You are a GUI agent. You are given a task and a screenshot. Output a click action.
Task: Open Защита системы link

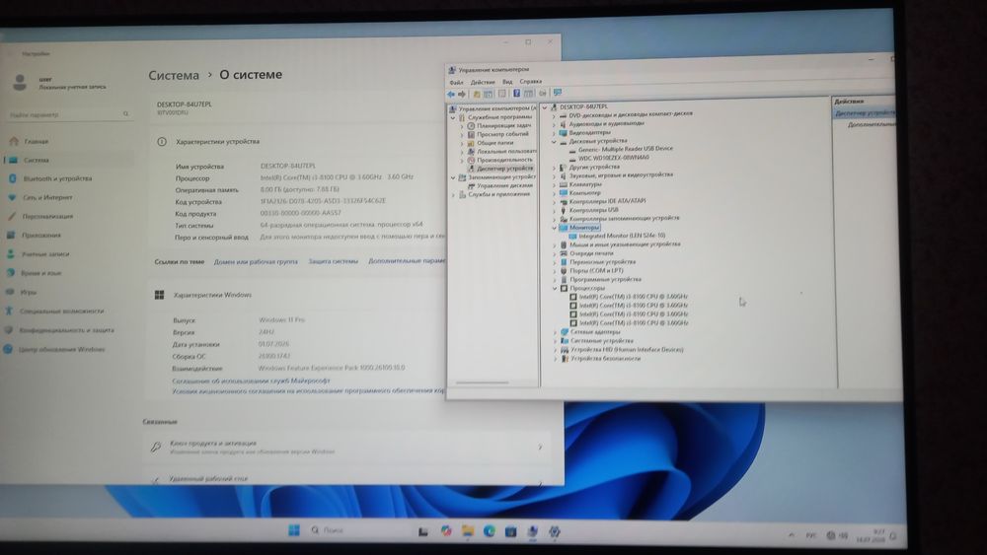tap(333, 261)
